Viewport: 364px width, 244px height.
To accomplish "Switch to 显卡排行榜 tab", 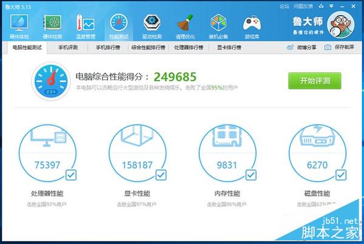I will pos(229,47).
